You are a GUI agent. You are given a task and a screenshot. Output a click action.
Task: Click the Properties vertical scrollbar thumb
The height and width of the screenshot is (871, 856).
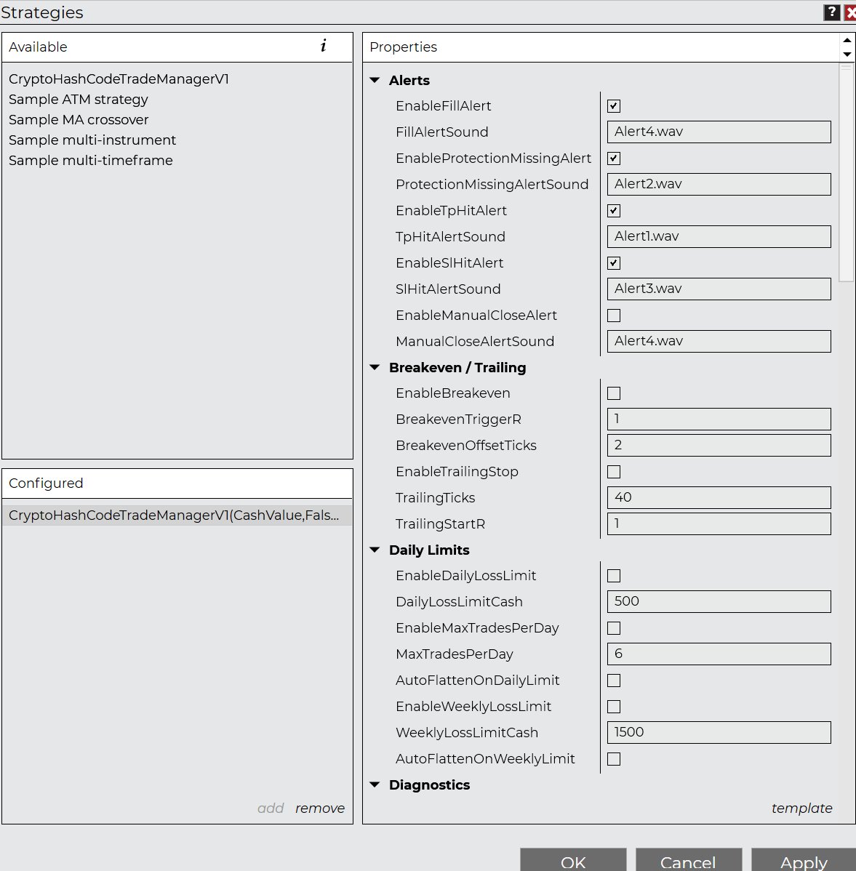pos(846,173)
